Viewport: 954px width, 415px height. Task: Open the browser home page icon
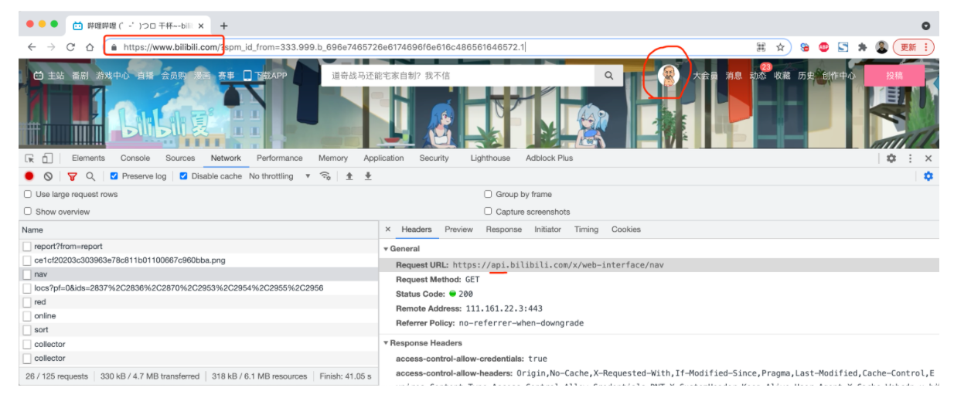tap(90, 47)
